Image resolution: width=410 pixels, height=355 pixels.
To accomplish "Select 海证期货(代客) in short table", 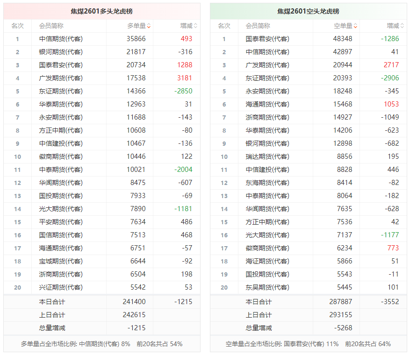I will (x=267, y=261).
